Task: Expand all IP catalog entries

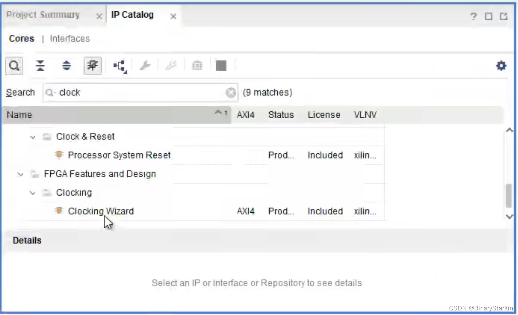Action: 66,65
